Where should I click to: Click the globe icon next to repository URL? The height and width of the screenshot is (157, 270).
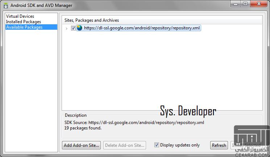click(x=79, y=28)
